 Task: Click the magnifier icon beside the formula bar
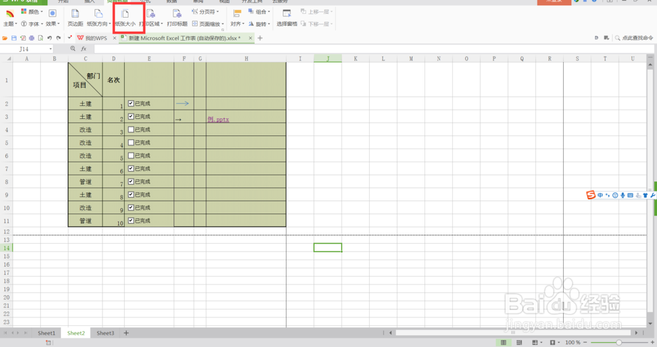coord(73,49)
